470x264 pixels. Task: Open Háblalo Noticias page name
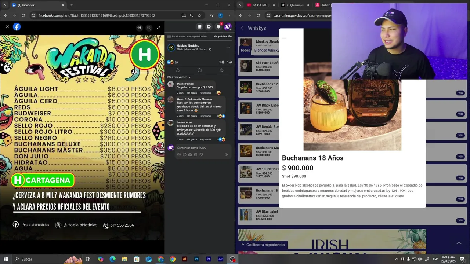[x=188, y=45]
